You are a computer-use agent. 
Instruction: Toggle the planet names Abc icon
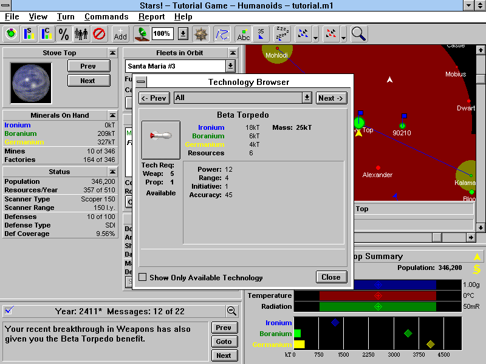[244, 34]
